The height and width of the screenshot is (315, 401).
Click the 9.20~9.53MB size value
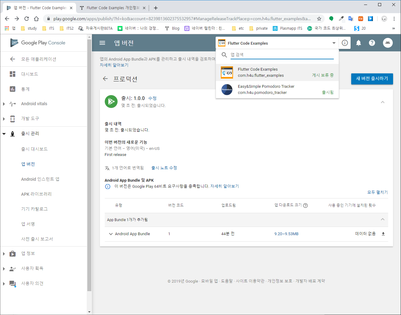click(286, 234)
